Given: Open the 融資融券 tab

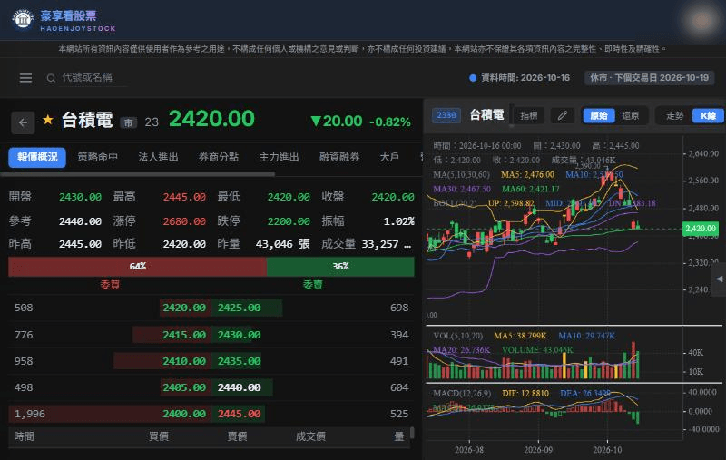Looking at the screenshot, I should (x=339, y=157).
